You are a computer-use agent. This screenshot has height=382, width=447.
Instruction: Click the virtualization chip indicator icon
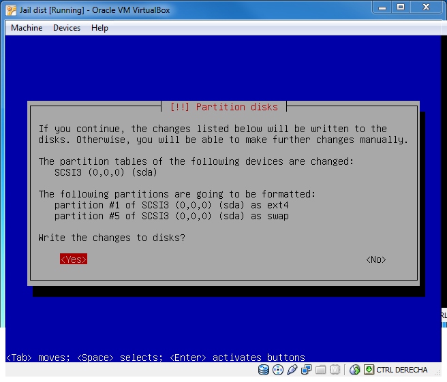pos(335,370)
